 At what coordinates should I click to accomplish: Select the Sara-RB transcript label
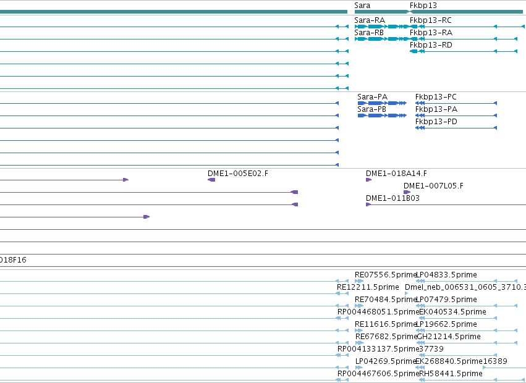369,33
